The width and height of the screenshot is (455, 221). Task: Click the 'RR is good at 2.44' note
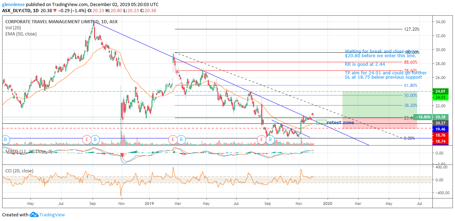point(365,64)
